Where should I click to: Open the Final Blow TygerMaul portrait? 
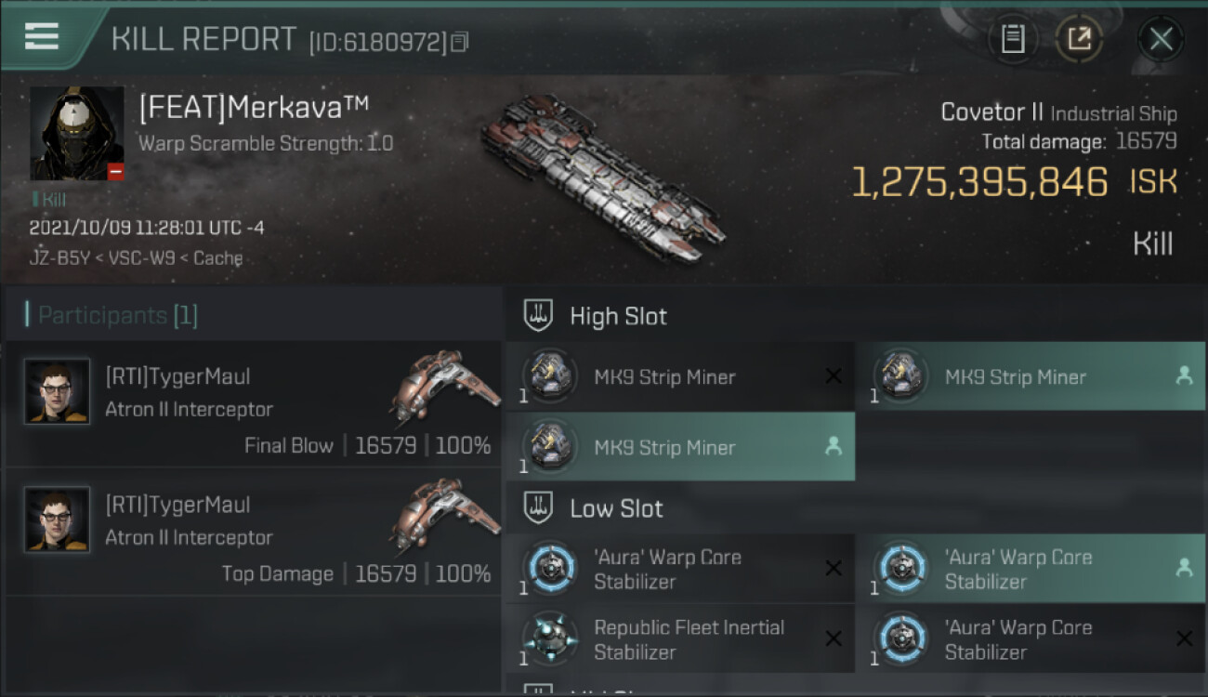[x=58, y=392]
